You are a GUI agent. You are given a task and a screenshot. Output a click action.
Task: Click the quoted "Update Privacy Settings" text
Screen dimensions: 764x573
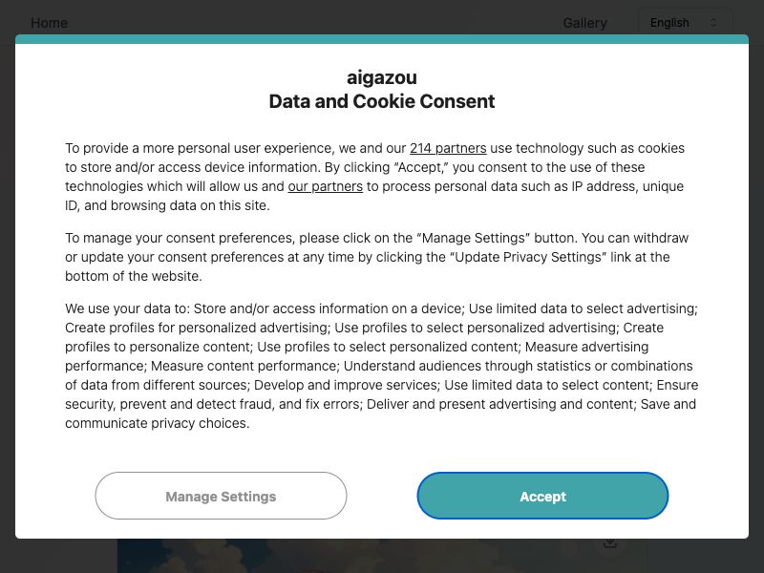tap(530, 257)
